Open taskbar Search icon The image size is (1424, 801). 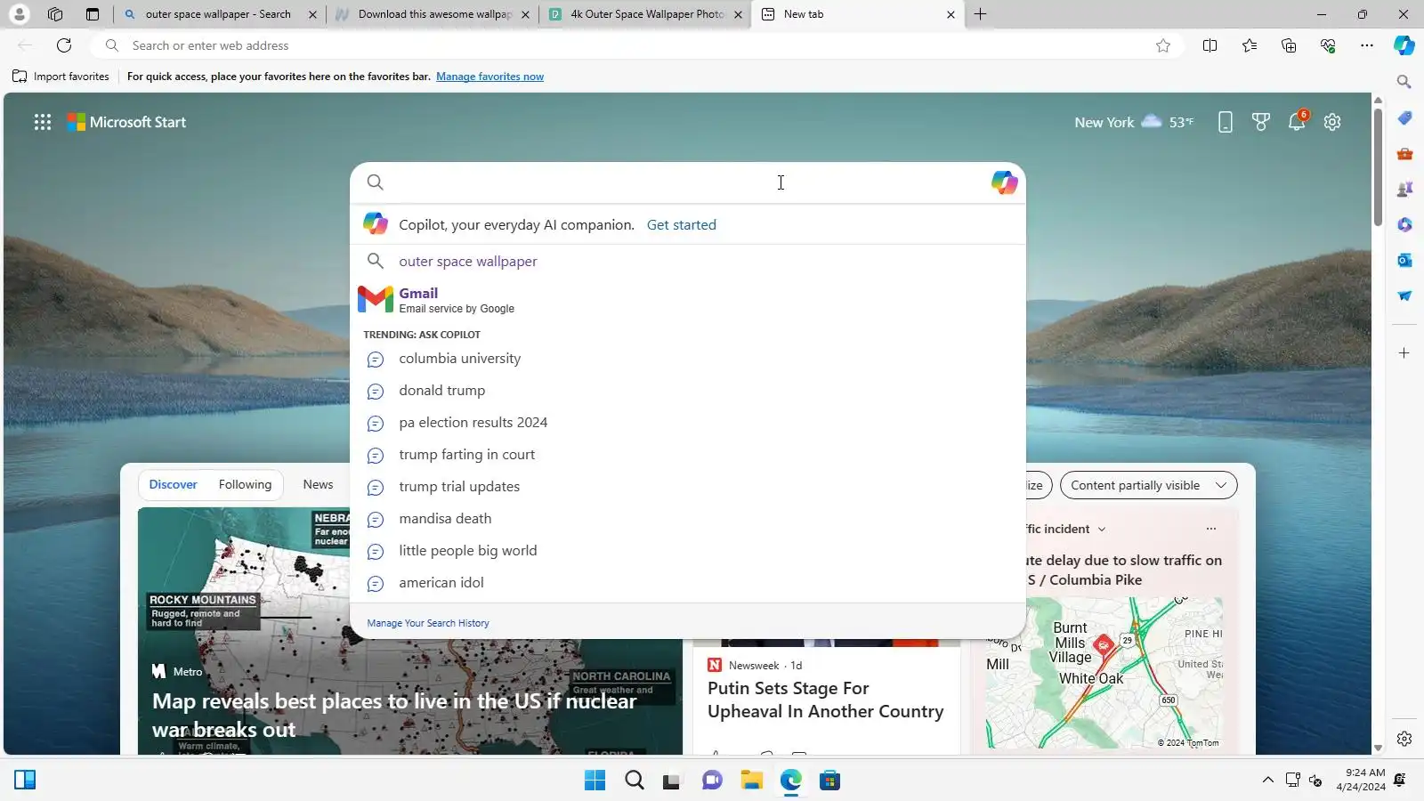tap(635, 781)
